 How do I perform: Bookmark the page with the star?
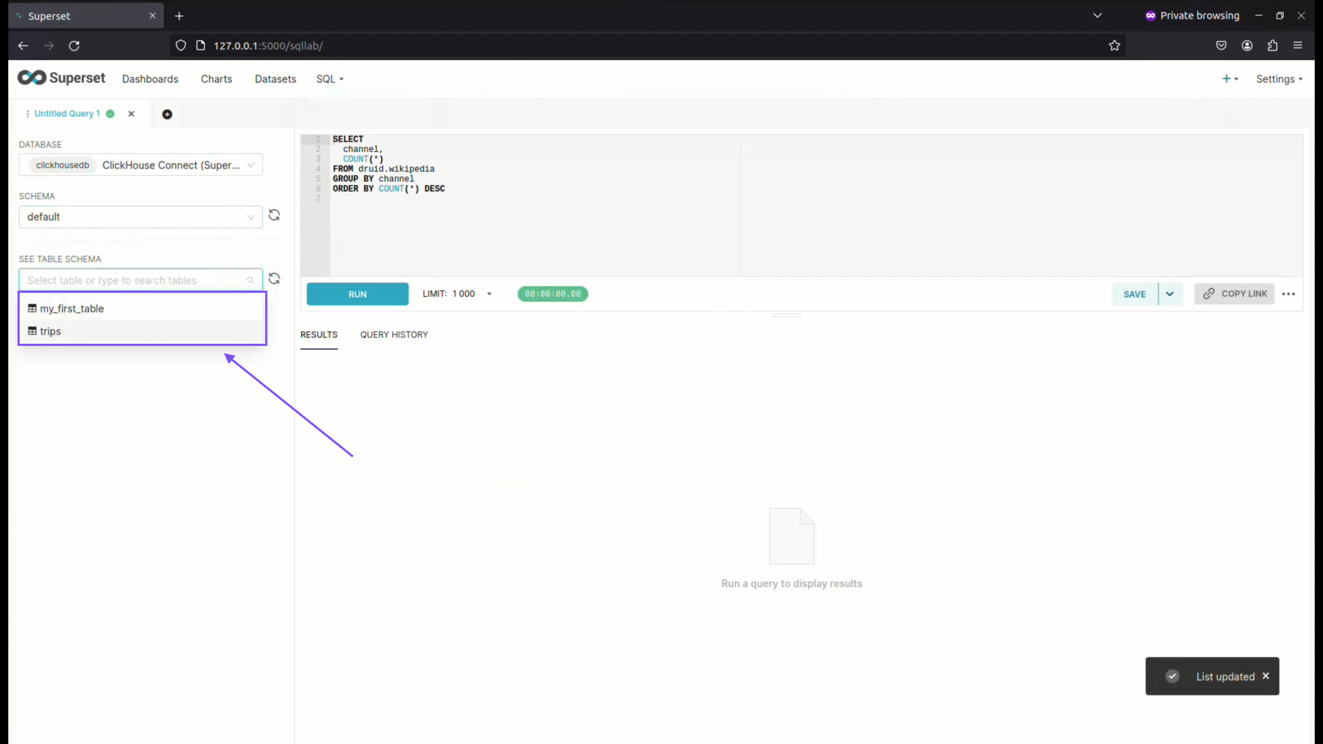click(x=1115, y=46)
